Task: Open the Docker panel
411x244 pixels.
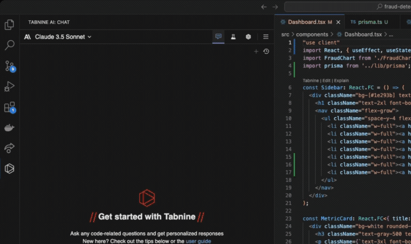Action: coord(9,128)
